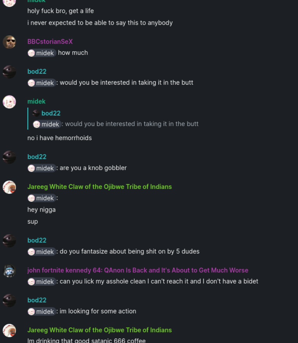
Task: Select bod22 username above "looking for some action"
Action: click(x=37, y=300)
